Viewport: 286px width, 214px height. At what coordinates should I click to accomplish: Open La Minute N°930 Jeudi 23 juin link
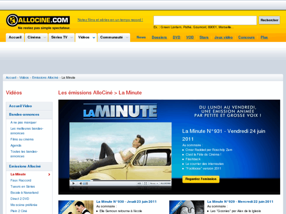pos(126,201)
